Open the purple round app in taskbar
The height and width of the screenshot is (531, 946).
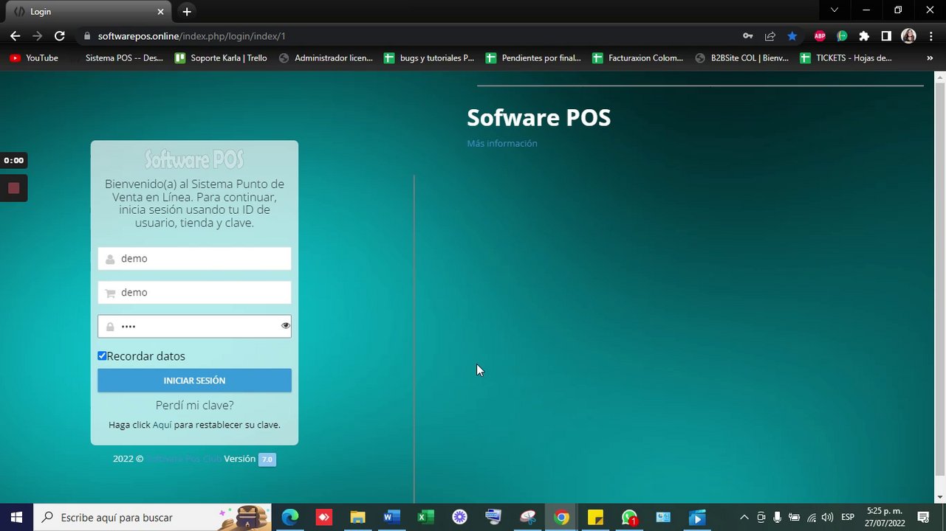coord(459,517)
